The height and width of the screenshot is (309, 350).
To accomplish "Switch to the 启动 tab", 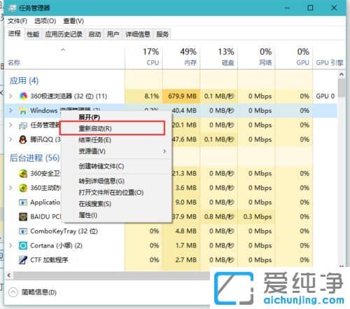I will tap(94, 34).
